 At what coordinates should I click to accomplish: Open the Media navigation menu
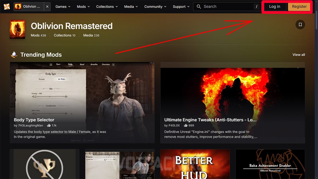tap(131, 7)
